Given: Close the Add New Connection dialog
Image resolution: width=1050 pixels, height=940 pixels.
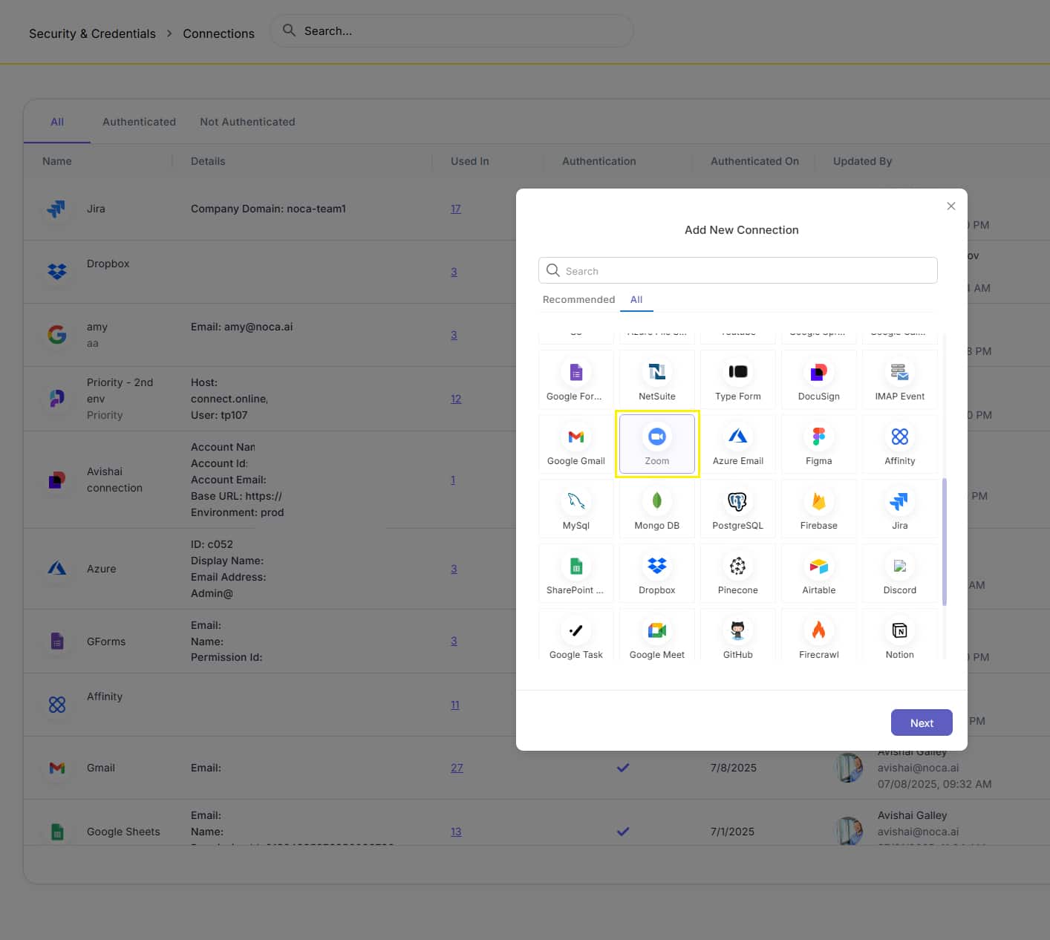Looking at the screenshot, I should [950, 206].
